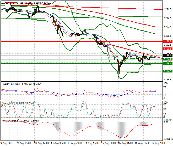Viewport: 173px width, 146px height.
Task: Click the current price 1185.0 label
Action: [167, 56]
